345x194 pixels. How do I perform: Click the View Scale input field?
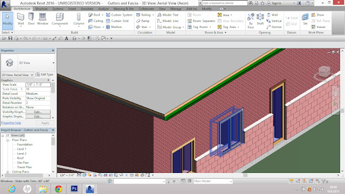click(x=38, y=85)
